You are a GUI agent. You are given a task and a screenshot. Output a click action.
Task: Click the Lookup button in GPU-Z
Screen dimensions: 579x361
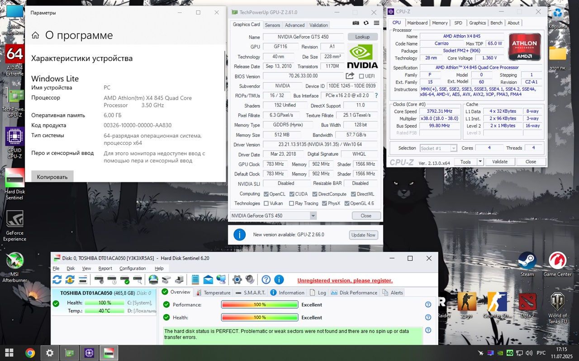point(362,37)
